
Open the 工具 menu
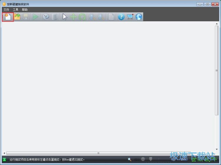click(16, 10)
